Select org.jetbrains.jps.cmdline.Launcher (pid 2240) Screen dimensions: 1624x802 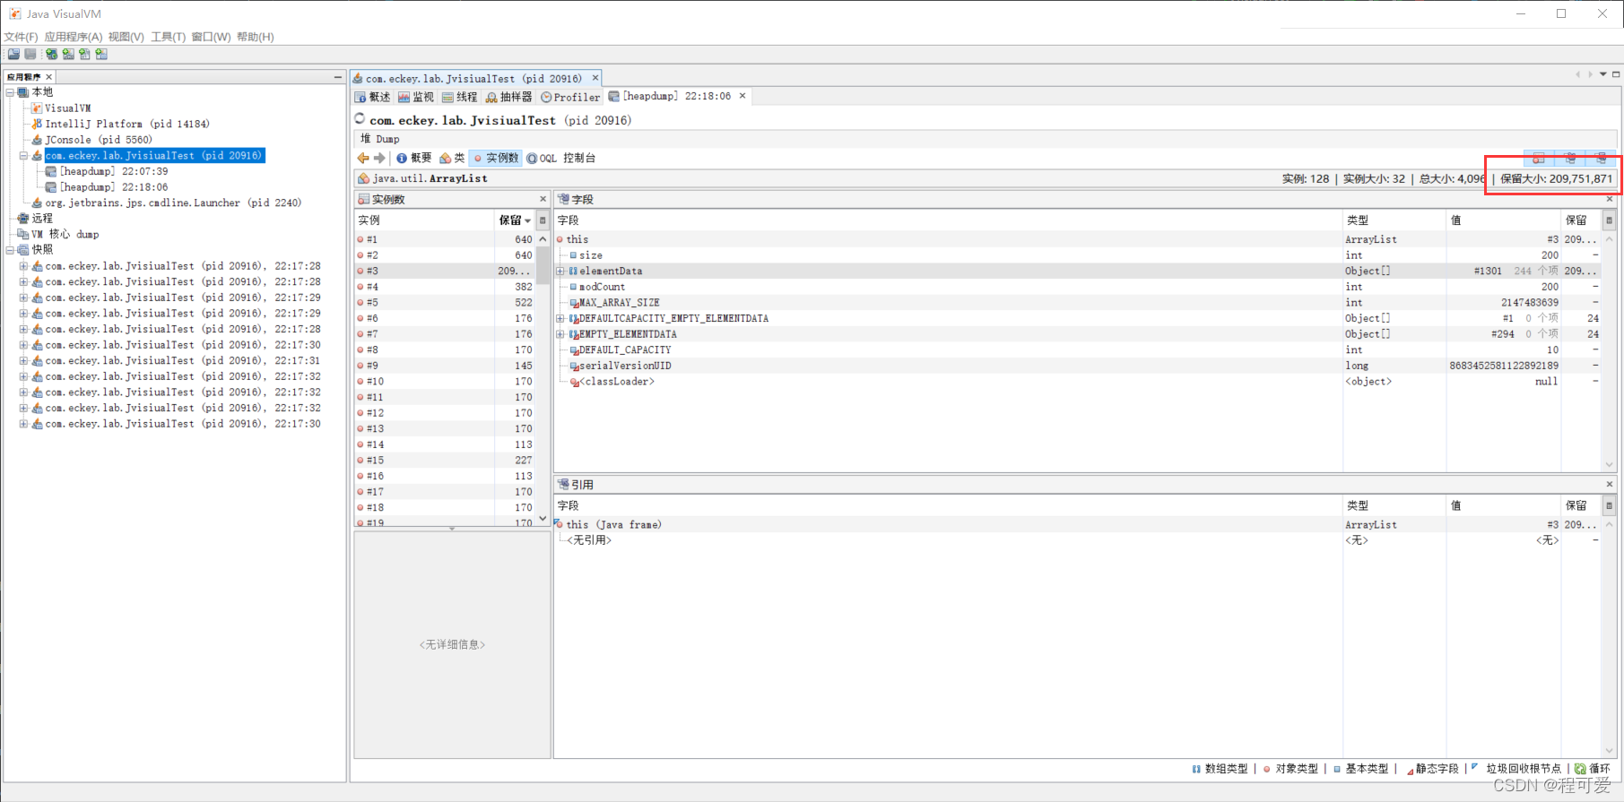174,203
